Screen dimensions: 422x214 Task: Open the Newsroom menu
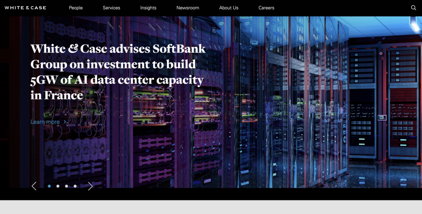[x=188, y=8]
